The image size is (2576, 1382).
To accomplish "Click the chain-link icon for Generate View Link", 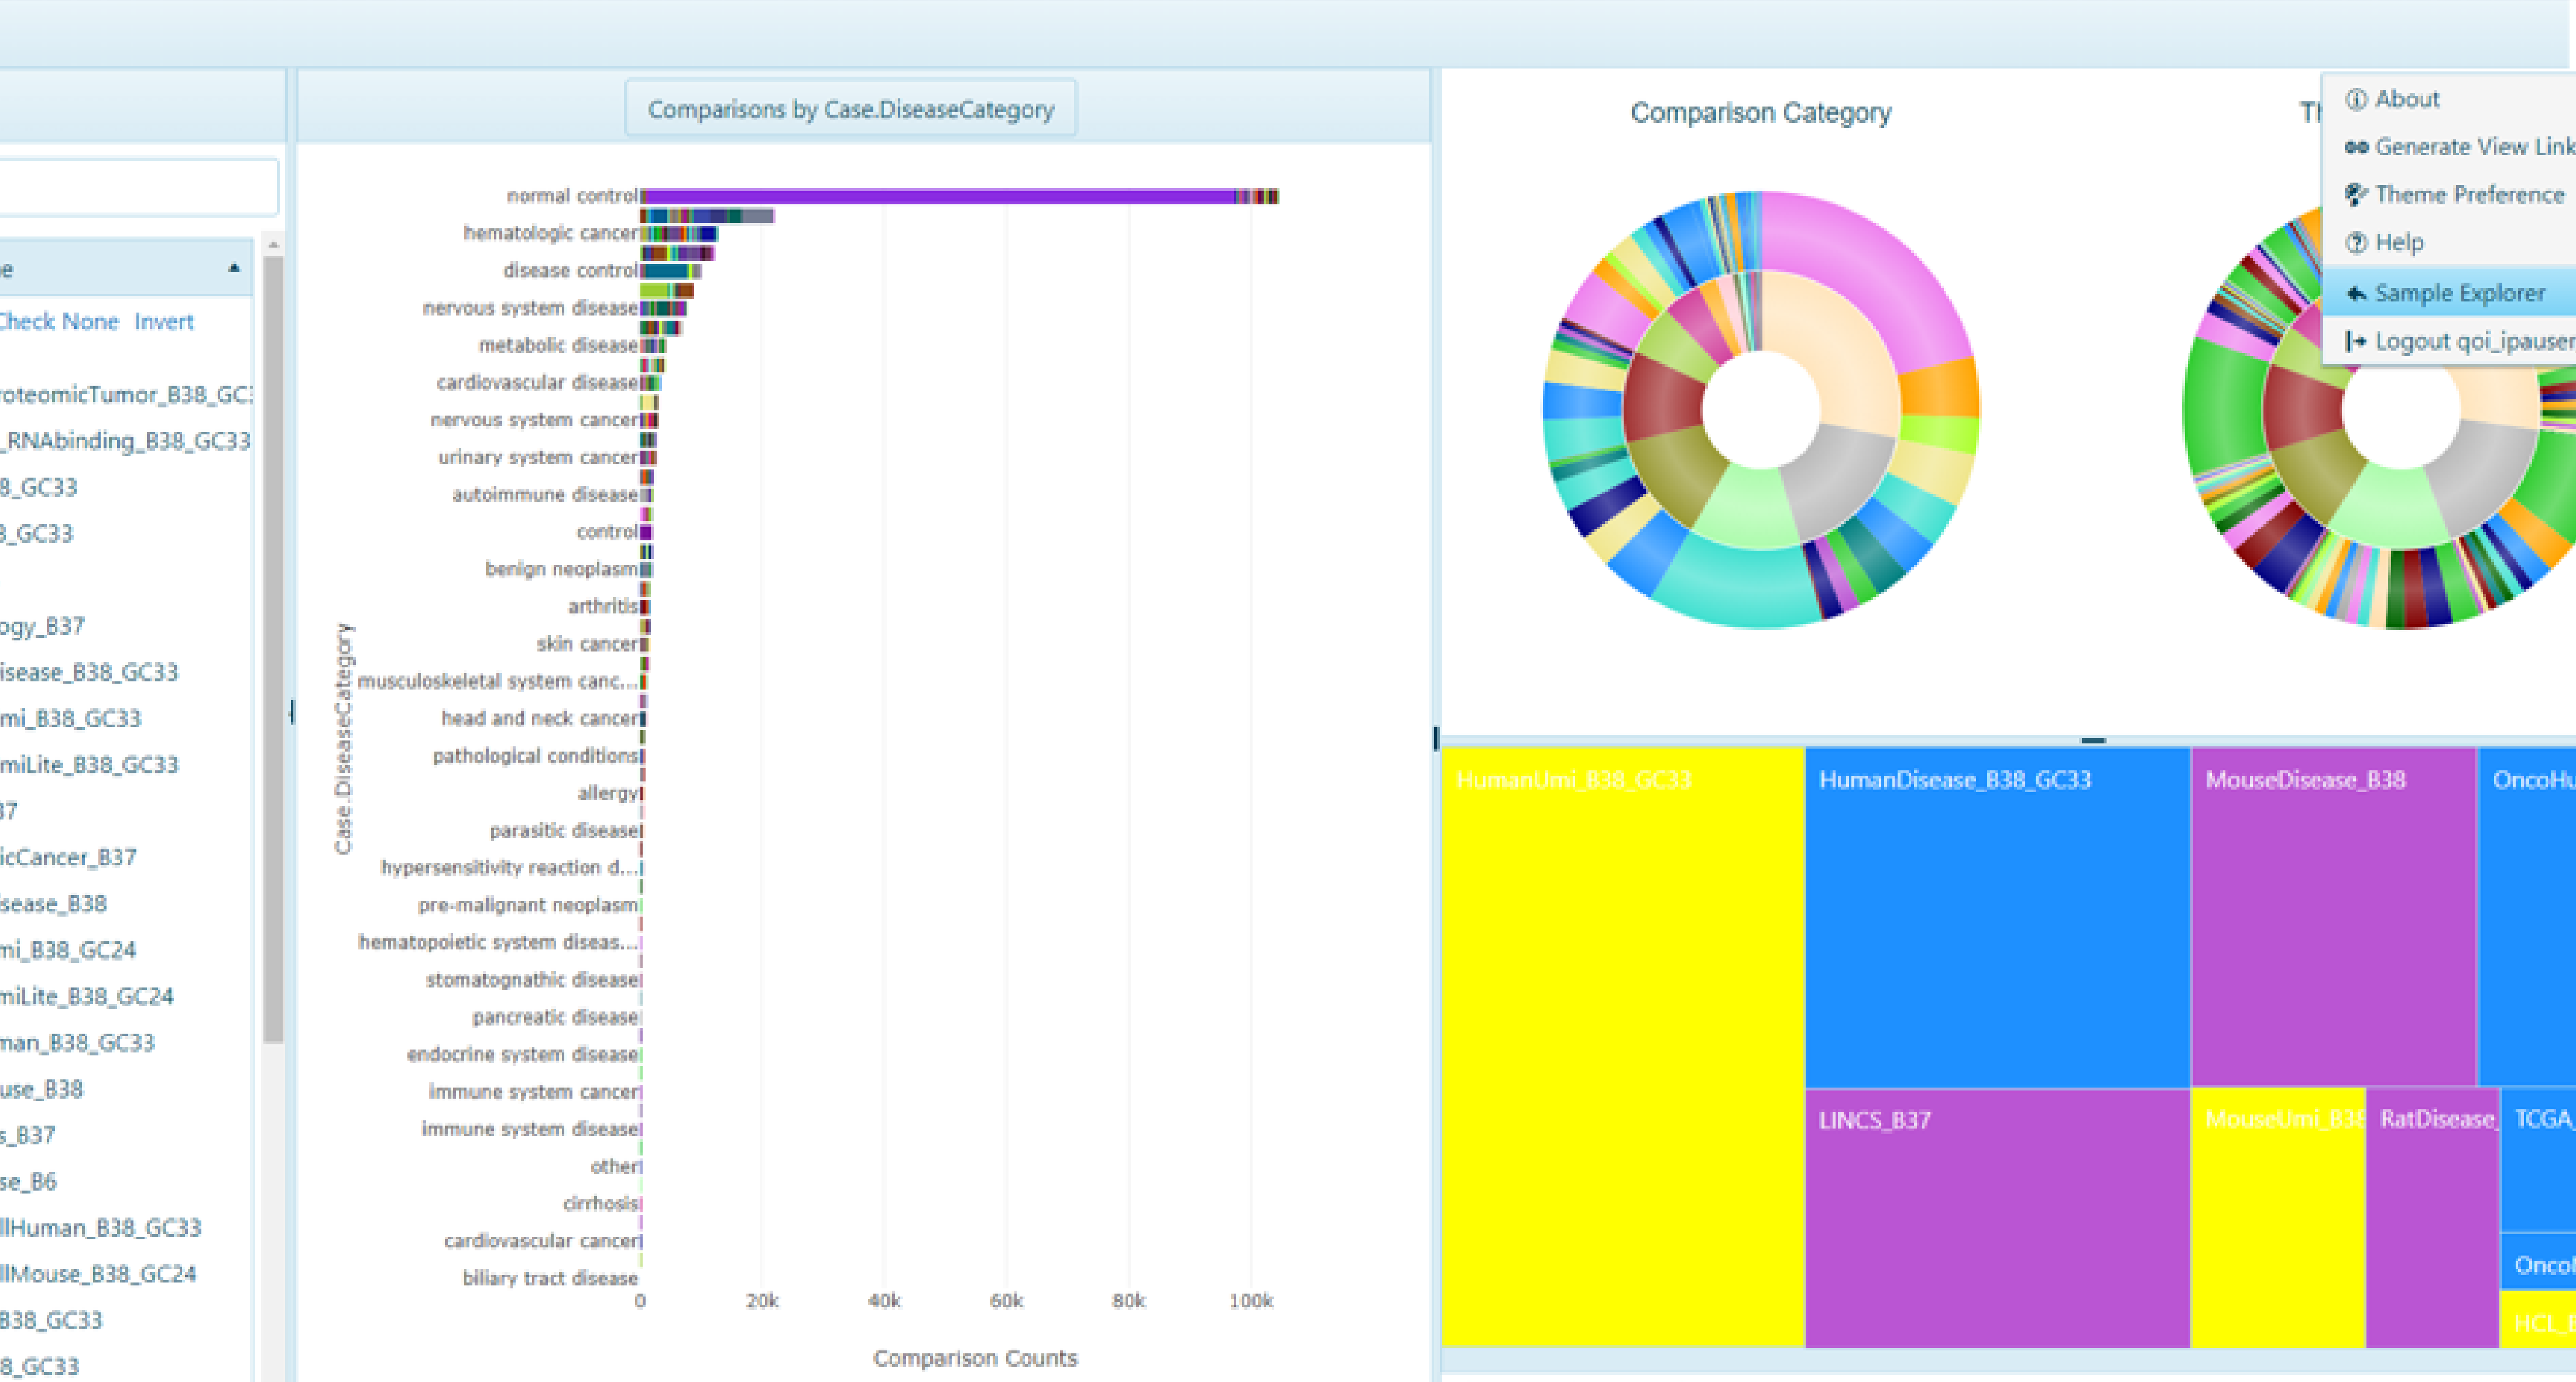I will [x=2356, y=147].
